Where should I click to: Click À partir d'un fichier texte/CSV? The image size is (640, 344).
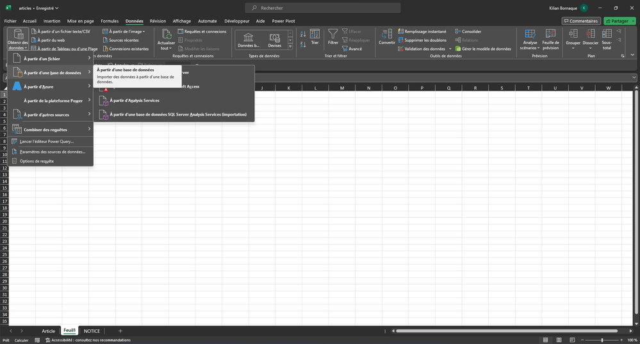[x=60, y=31]
